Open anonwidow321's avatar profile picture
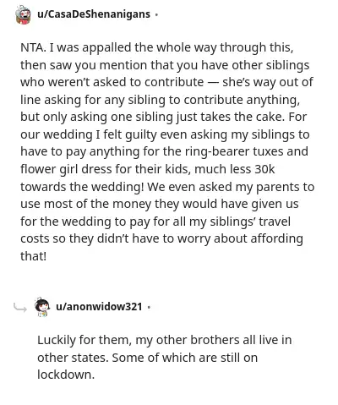This screenshot has height=405, width=338. tap(42, 307)
